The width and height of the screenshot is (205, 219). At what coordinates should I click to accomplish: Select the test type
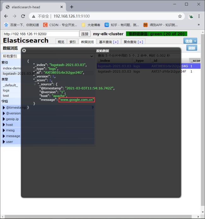tap(6, 96)
